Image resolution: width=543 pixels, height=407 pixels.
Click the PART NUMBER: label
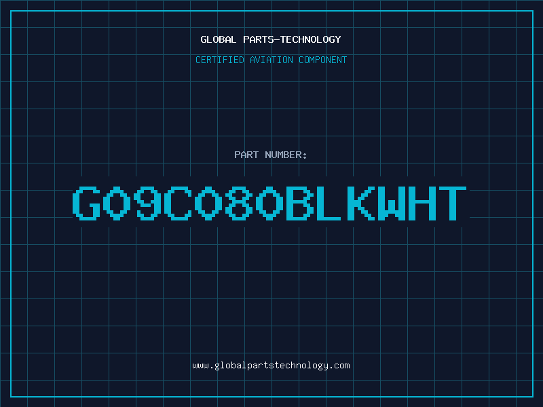tap(271, 155)
